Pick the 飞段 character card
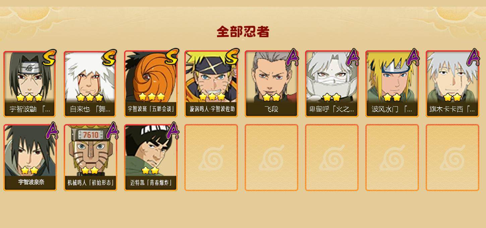This screenshot has width=486, height=228. click(x=271, y=84)
